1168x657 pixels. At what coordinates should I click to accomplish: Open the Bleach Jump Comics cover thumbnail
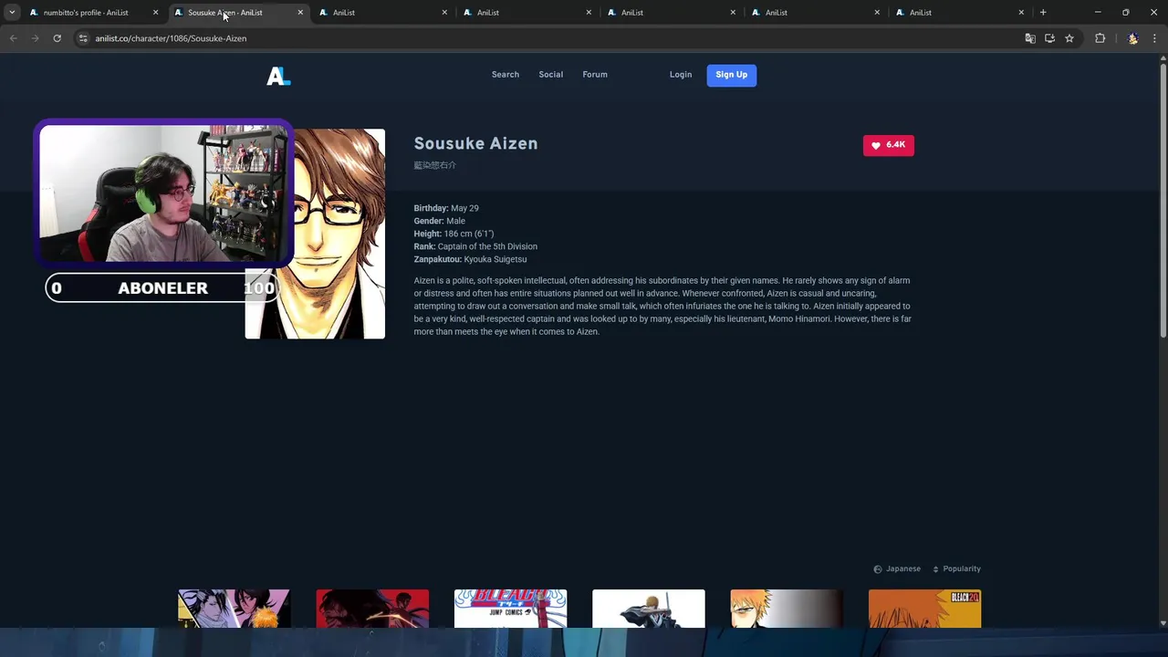(x=510, y=609)
